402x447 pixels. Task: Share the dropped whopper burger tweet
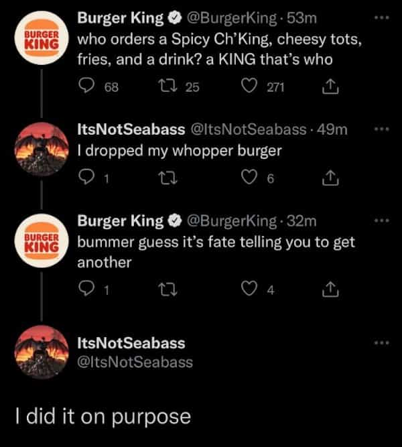329,177
